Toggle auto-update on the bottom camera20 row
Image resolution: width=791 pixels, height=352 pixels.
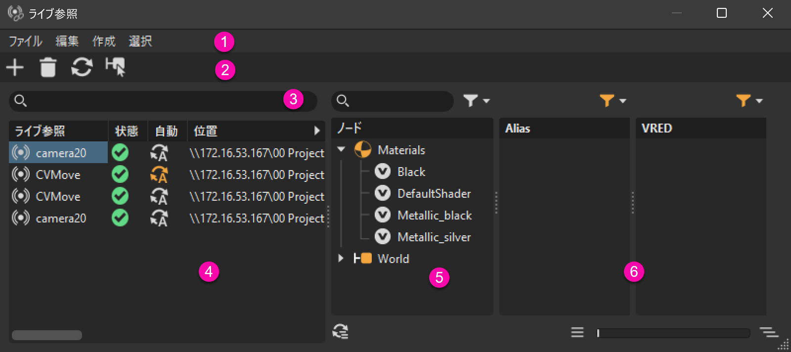coord(159,218)
